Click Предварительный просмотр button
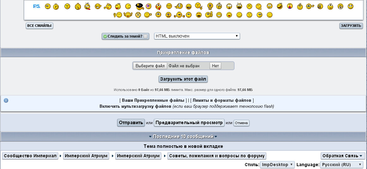 tap(189, 123)
